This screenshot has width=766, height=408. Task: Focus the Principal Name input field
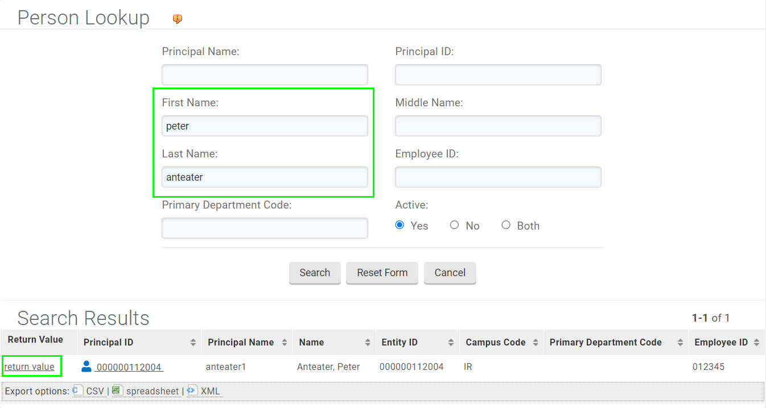click(x=265, y=75)
